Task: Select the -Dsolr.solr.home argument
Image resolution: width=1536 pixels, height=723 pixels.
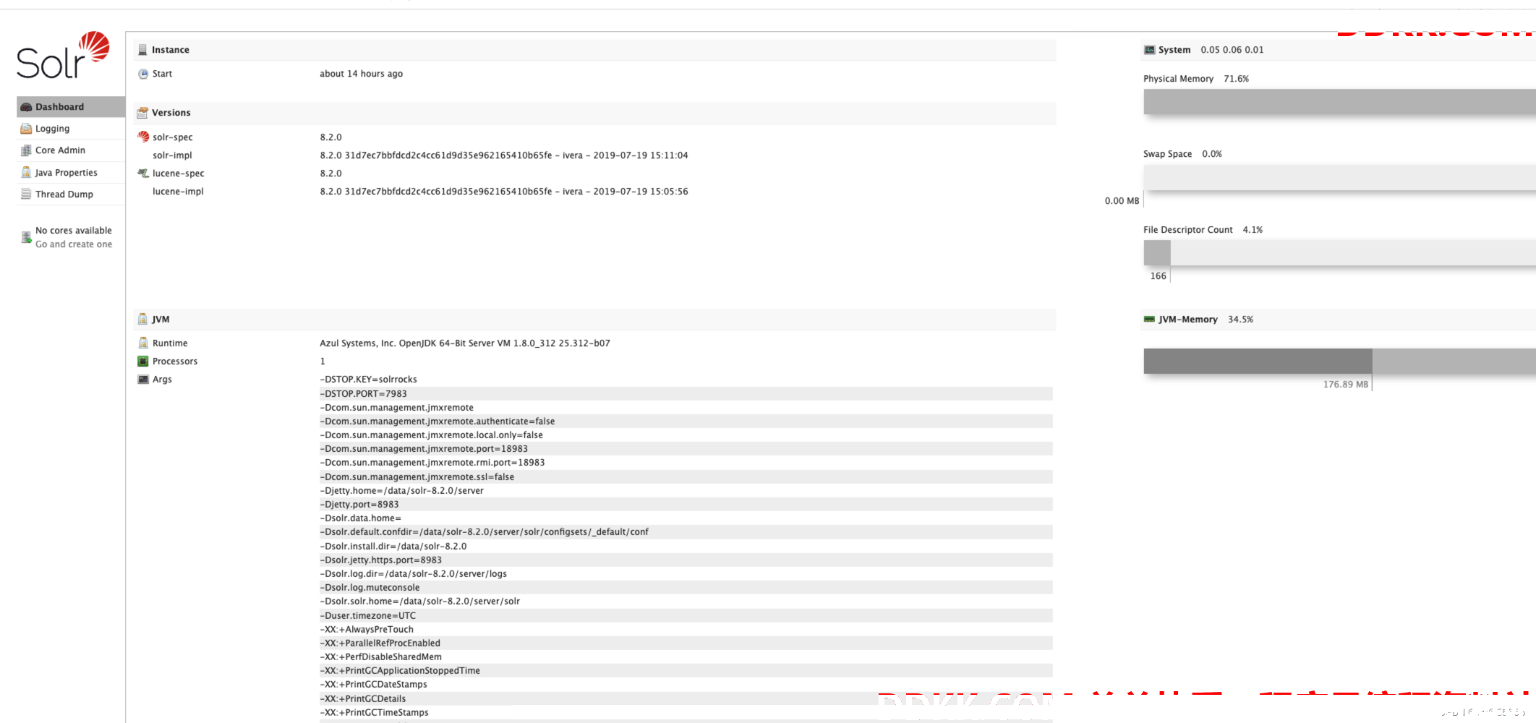Action: click(x=419, y=602)
